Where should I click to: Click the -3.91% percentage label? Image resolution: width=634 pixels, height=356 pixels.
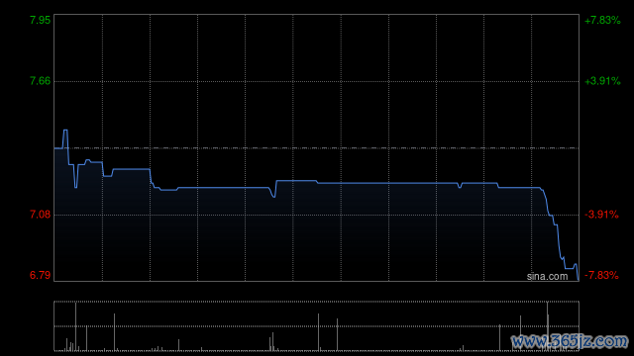point(601,215)
